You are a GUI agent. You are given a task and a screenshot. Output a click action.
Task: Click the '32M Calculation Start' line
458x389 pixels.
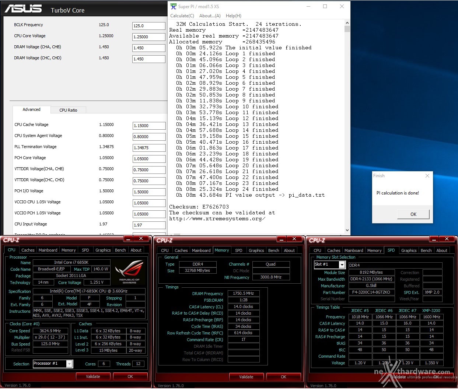[238, 24]
